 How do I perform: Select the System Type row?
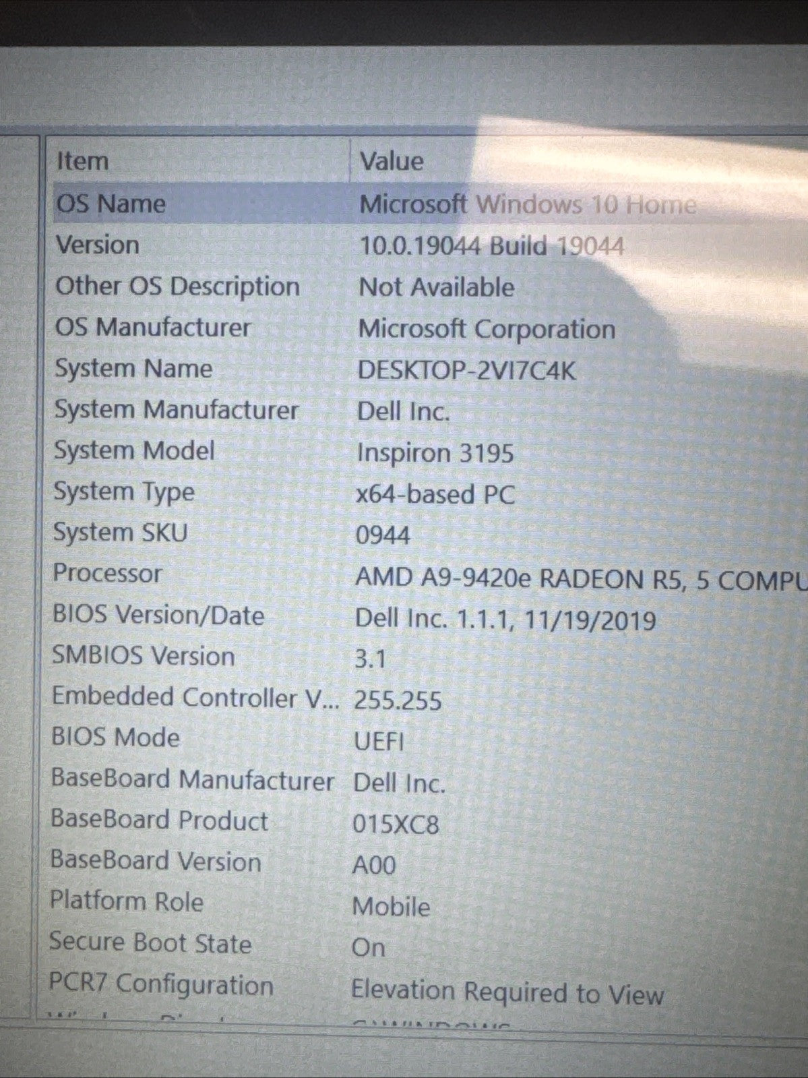click(124, 493)
